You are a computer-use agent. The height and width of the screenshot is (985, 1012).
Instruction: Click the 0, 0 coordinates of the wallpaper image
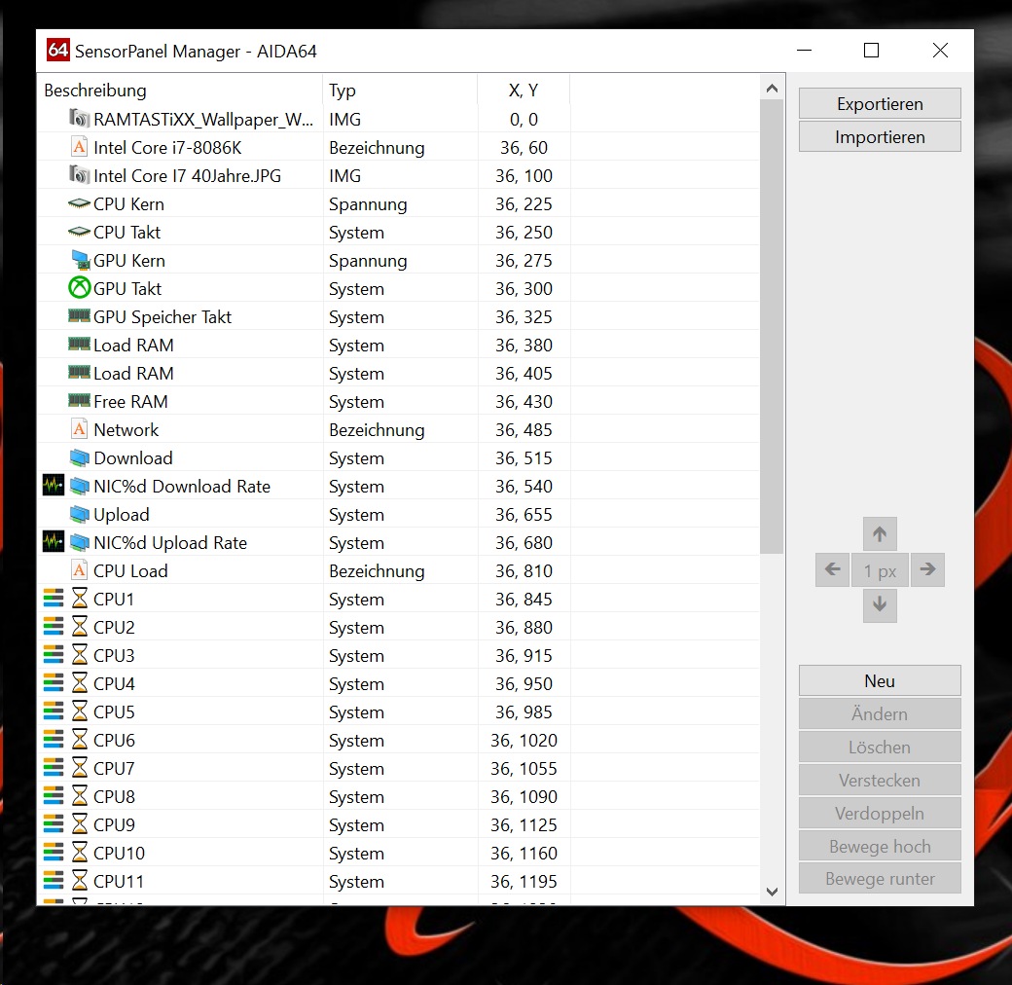coord(524,120)
